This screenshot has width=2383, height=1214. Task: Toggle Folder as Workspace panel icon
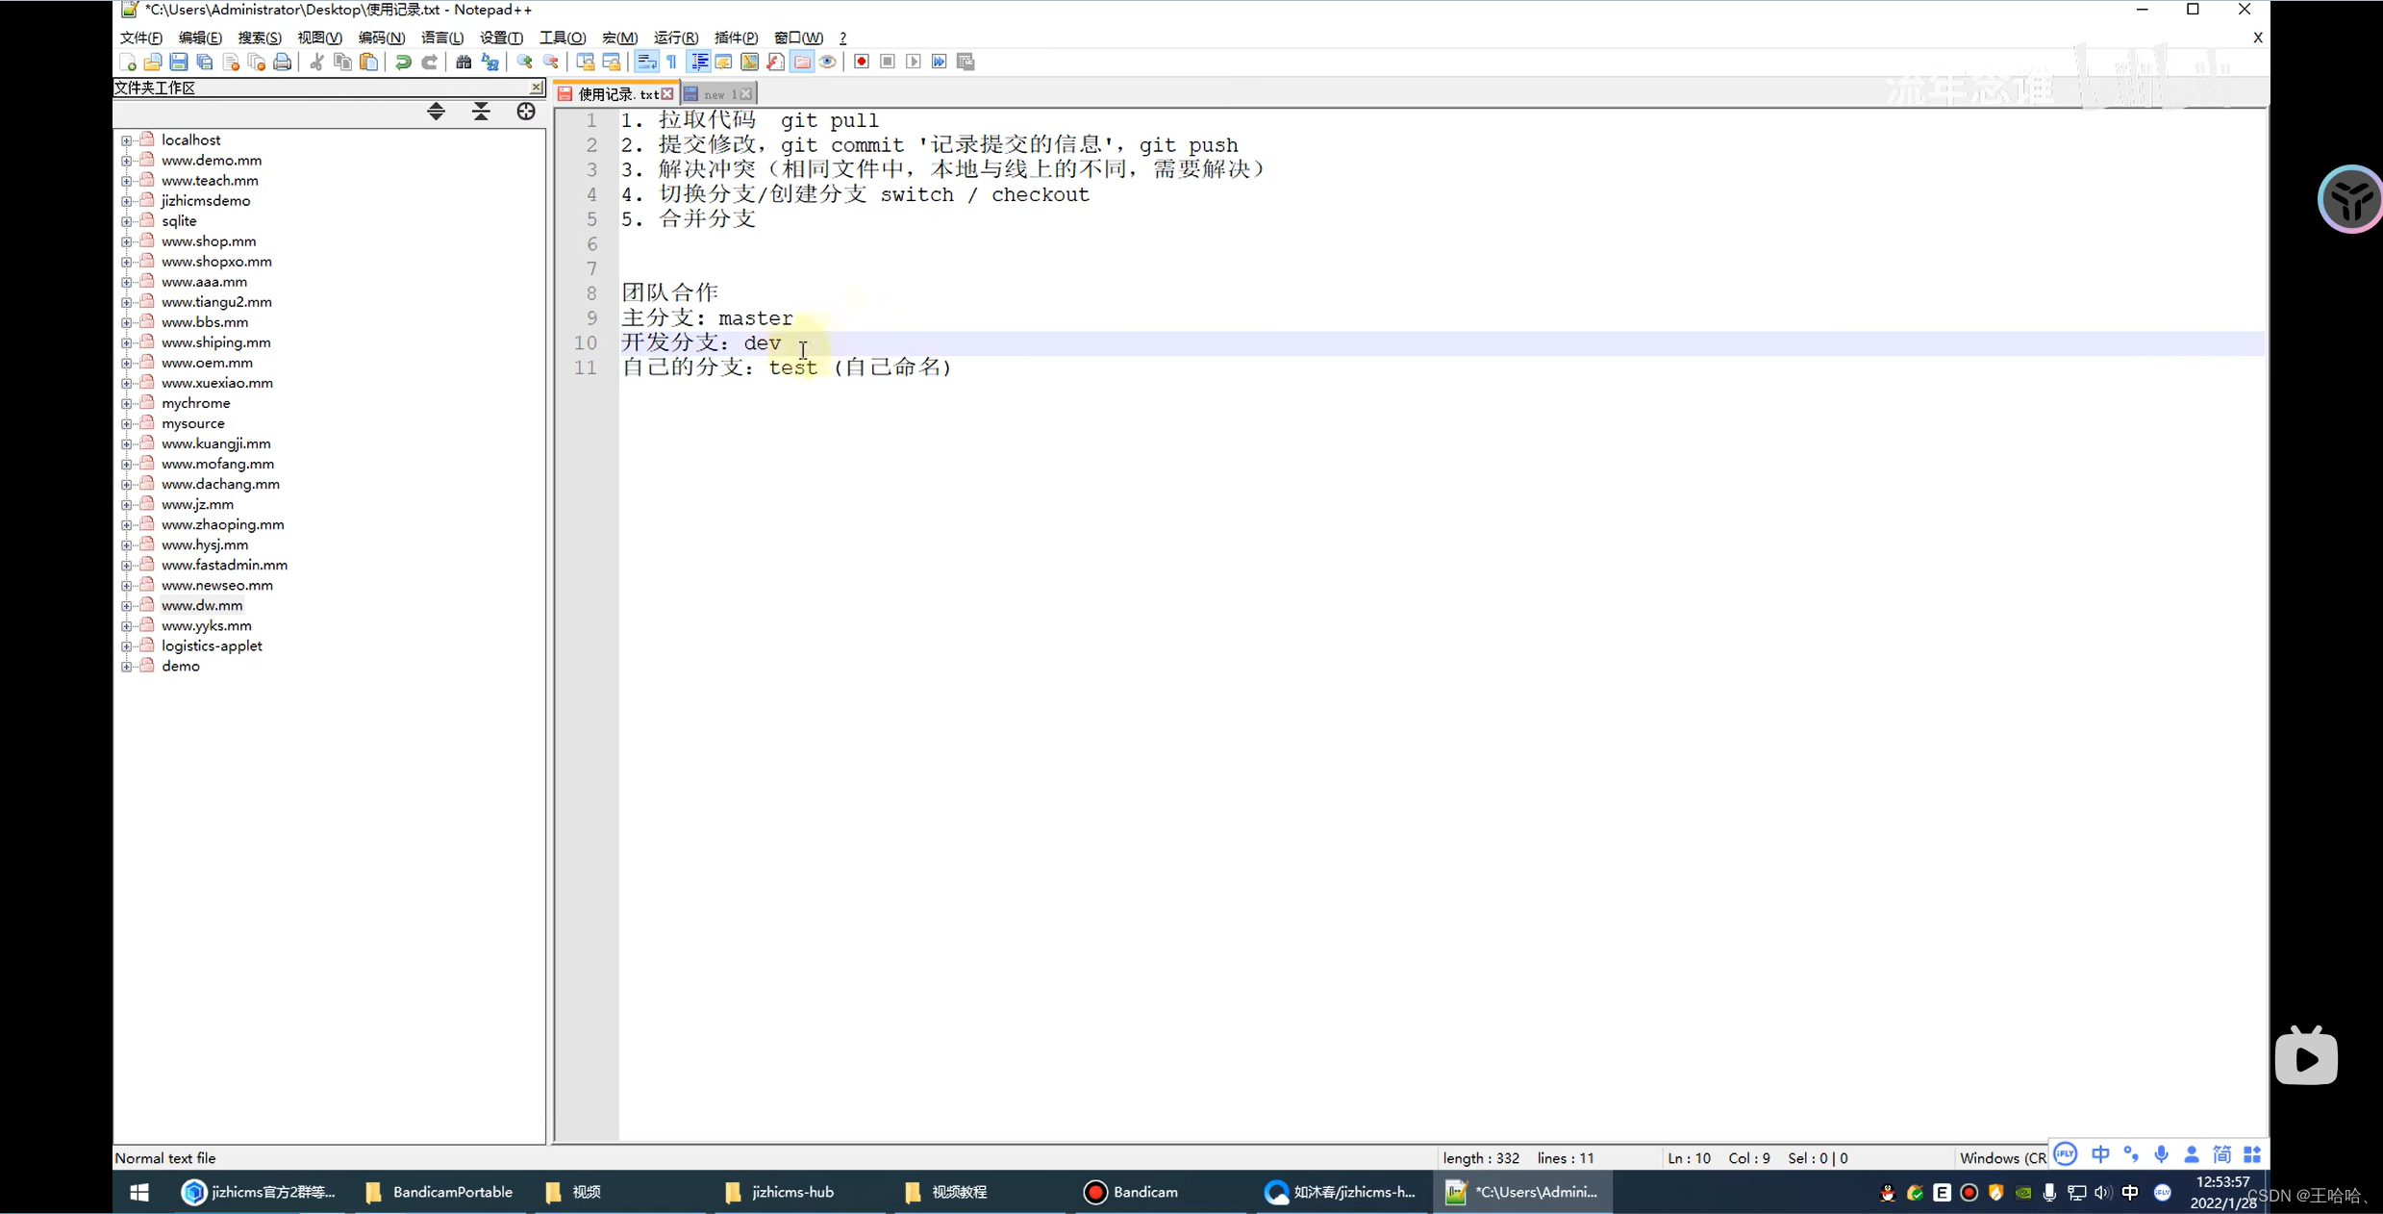(802, 62)
